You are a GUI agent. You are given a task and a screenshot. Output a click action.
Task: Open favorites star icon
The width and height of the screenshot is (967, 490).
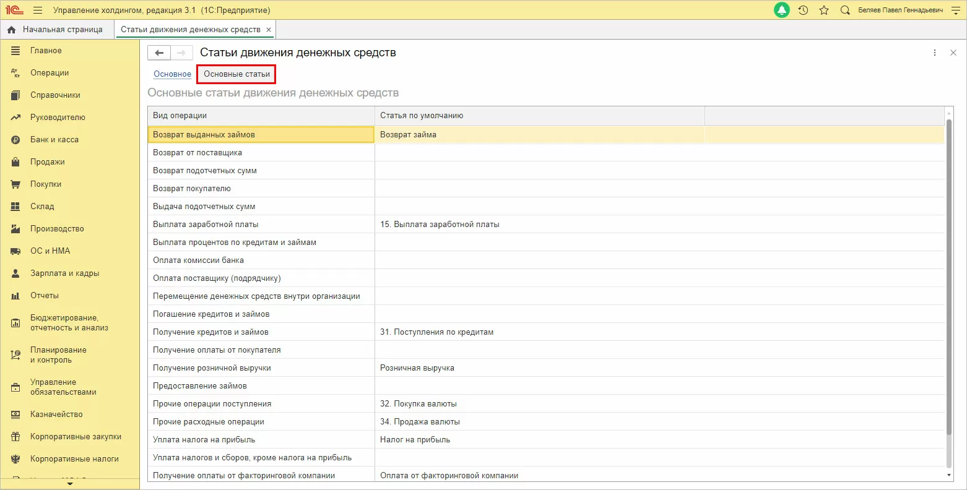pos(824,11)
